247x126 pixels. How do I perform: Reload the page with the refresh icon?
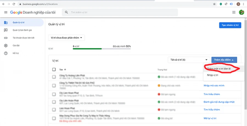(14, 4)
